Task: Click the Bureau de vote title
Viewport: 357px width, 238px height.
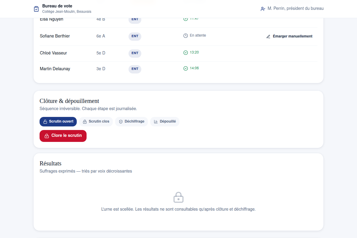Action: coord(57,6)
